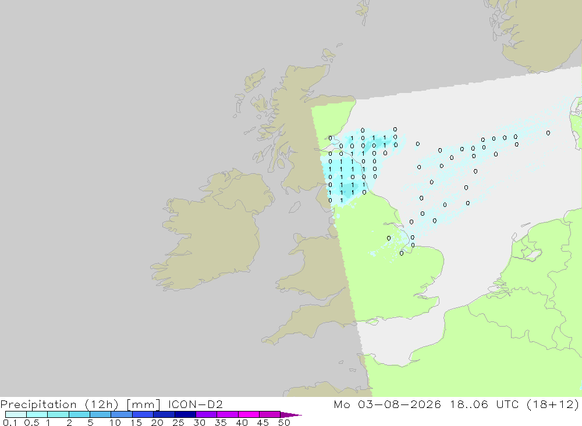Pick the legend swatch between 5 and 10
Screen dimensions: 582x426
pos(101,414)
